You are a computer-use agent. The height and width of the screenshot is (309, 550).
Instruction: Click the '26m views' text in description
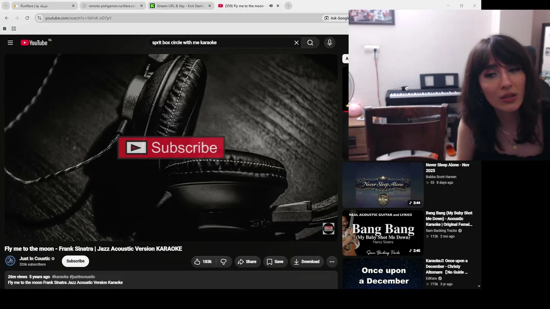18,277
